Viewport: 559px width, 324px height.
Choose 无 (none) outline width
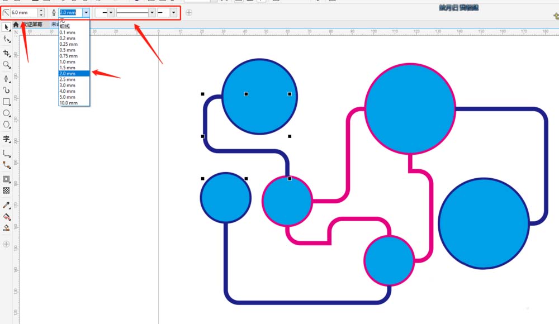coord(74,21)
